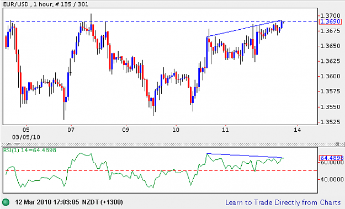Image resolution: width=345 pixels, height=209 pixels.
Task: Click the up arrow on the panel divider
Action: click(9, 144)
